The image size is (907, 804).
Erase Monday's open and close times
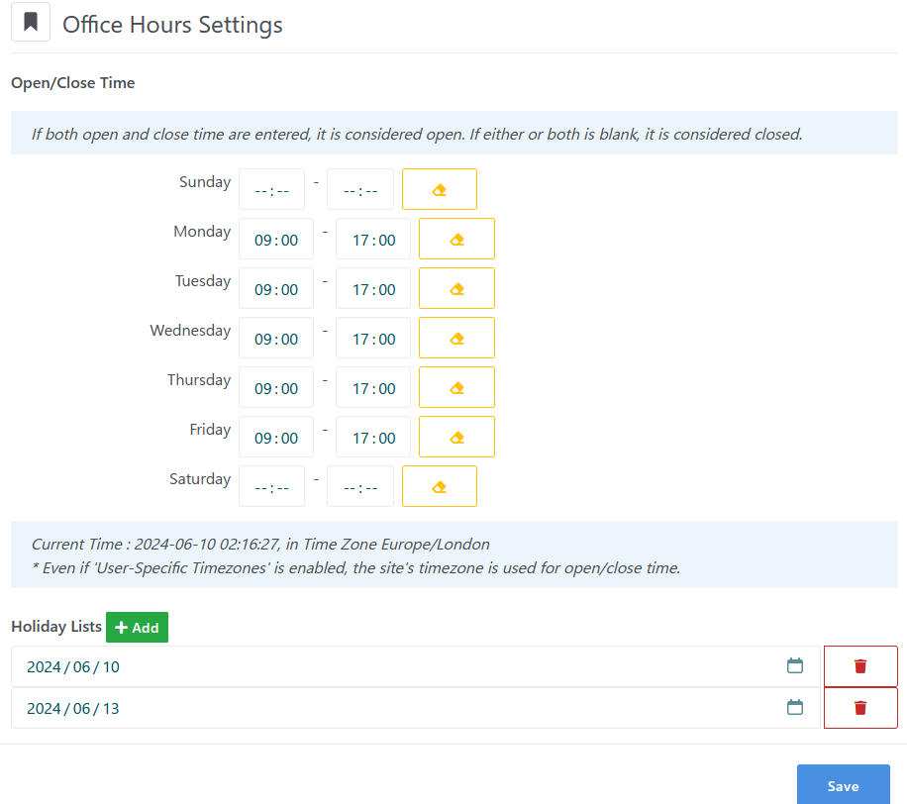pos(455,238)
